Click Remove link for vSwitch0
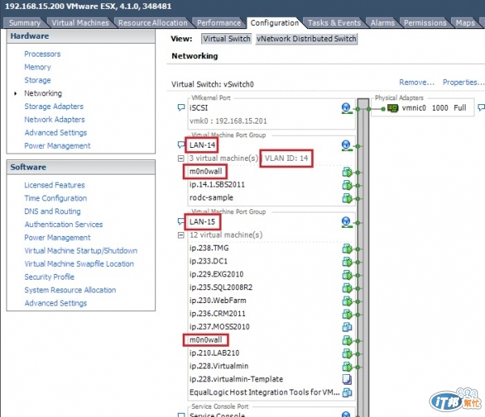This screenshot has height=417, width=485. (416, 82)
